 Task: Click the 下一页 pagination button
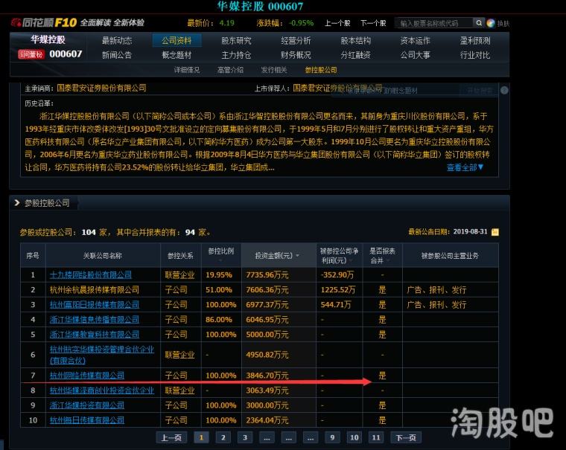[x=406, y=438]
